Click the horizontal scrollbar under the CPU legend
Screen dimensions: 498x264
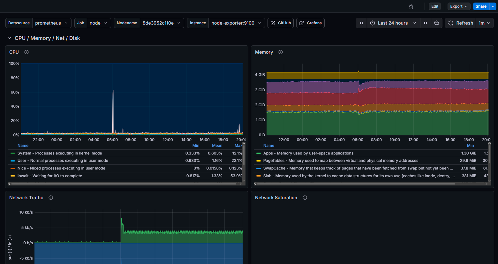124,183
